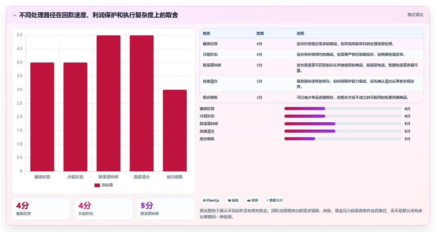Click the lightning icon beside the title
This screenshot has width=436, height=232.
click(15, 15)
